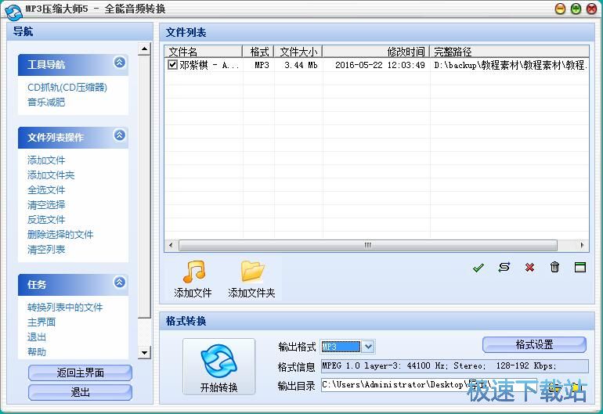Click the 退出 button at bottom left
This screenshot has height=414, width=603.
(80, 392)
